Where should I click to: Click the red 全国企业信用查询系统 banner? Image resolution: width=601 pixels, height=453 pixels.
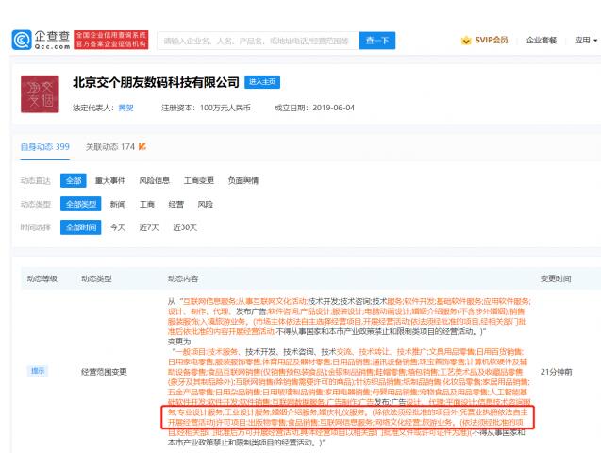(111, 40)
